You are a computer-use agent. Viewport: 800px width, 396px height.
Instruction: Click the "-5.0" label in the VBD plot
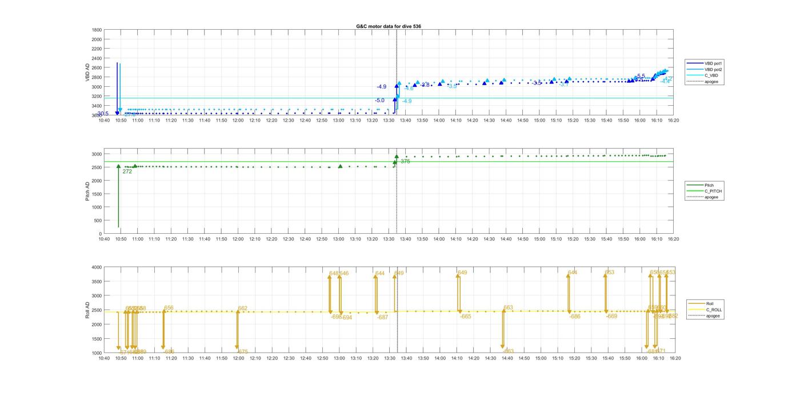(x=379, y=101)
